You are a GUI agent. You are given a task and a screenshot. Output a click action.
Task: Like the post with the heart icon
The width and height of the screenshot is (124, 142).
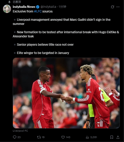63,137
